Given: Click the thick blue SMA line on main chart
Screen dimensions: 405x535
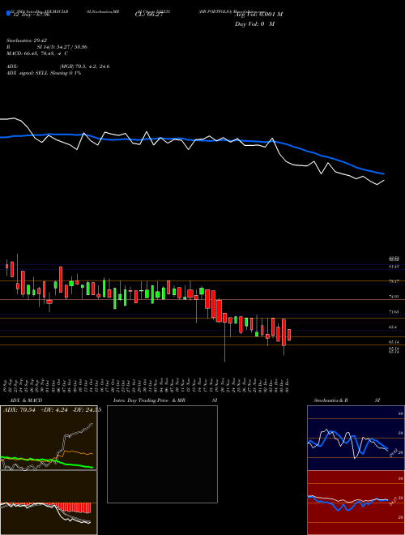Looking at the screenshot, I should click(x=191, y=139).
